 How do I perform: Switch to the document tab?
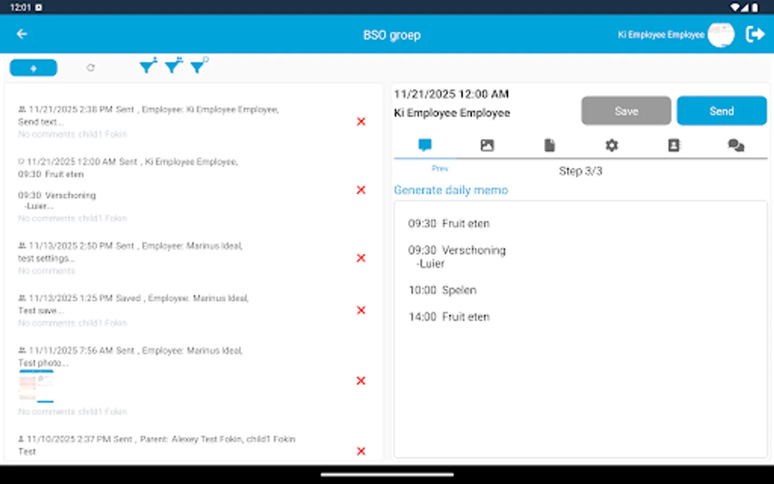(549, 145)
